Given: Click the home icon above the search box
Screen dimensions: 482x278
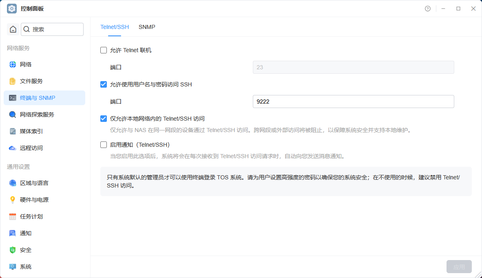Looking at the screenshot, I should [12, 29].
